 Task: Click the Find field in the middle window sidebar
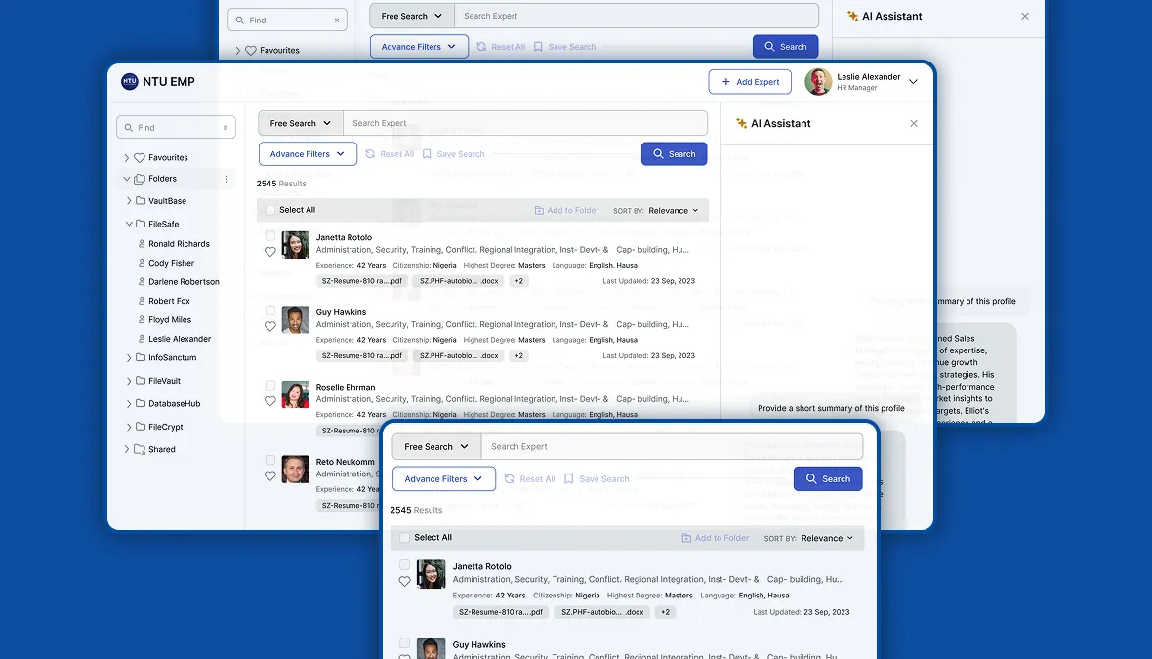pos(177,127)
